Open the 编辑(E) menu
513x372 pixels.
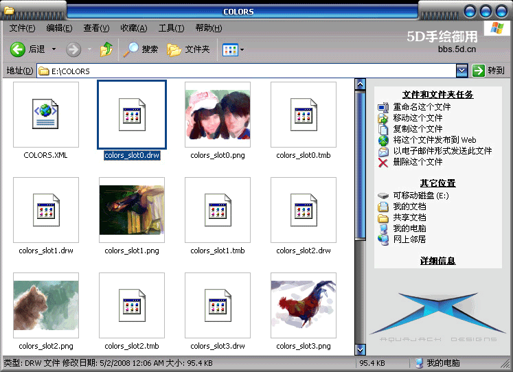pyautogui.click(x=59, y=28)
